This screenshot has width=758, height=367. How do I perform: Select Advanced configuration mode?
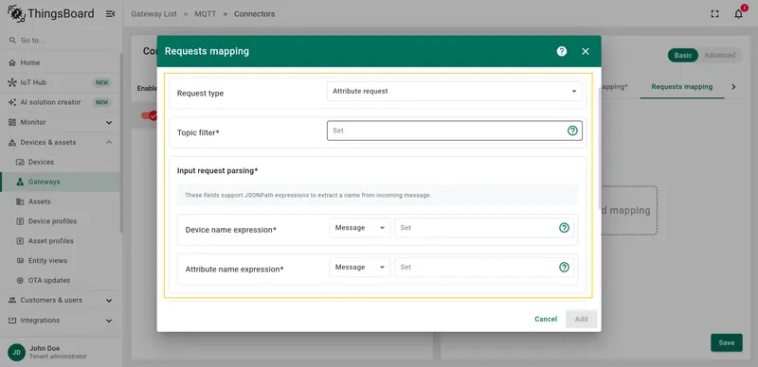pyautogui.click(x=720, y=55)
